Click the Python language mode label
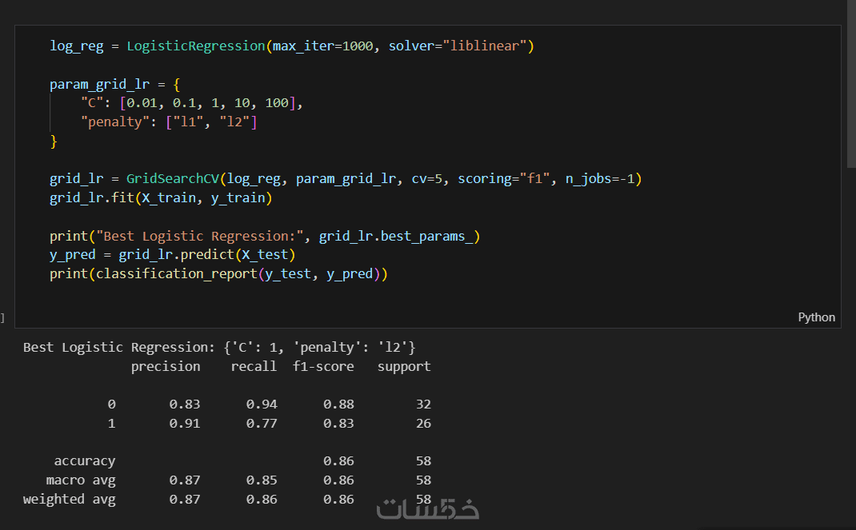Viewport: 856px width, 530px height. [816, 317]
